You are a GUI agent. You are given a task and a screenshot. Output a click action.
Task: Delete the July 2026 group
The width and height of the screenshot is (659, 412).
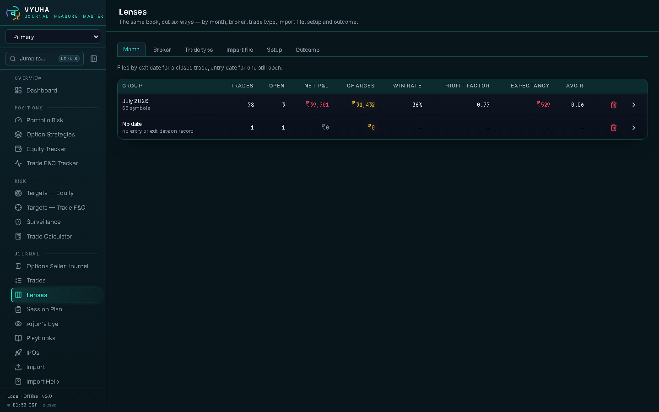614,105
